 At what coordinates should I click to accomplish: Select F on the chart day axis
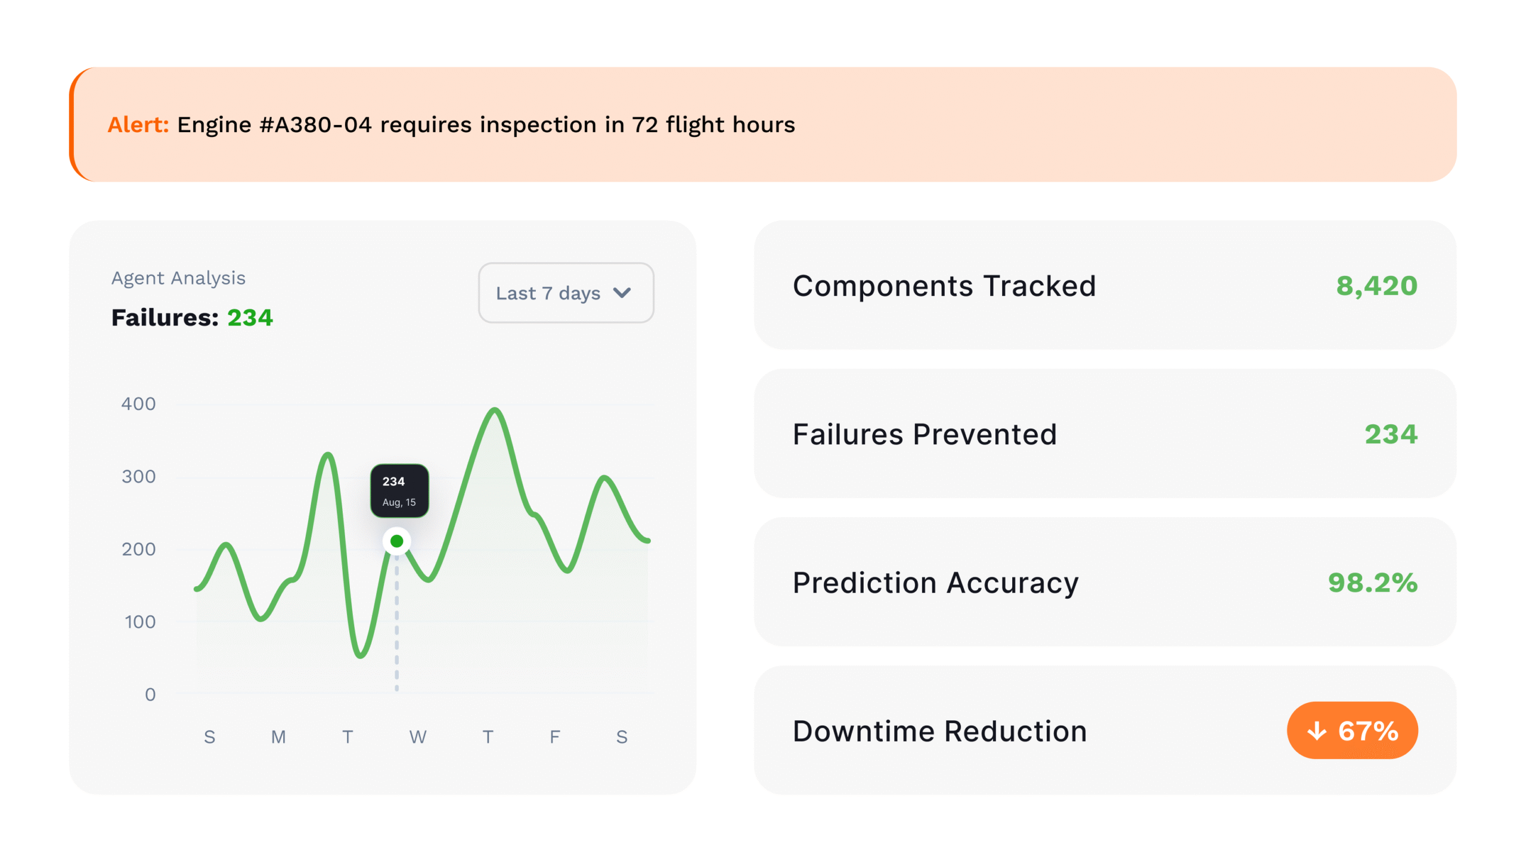[554, 737]
